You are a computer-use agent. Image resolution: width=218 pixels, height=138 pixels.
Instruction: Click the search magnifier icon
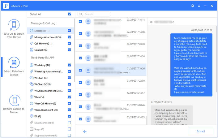81,14
